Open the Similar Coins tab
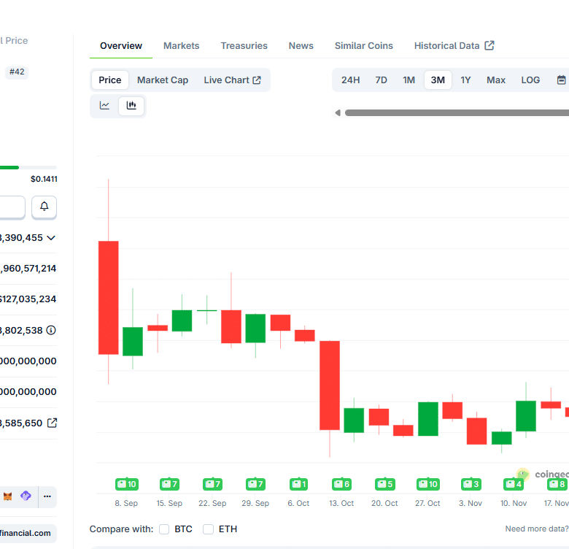Image resolution: width=569 pixels, height=549 pixels. point(363,46)
